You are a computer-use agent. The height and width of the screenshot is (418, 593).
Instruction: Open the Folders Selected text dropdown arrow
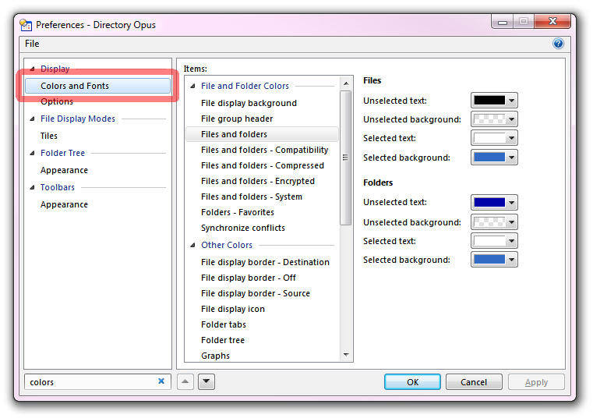(x=512, y=241)
